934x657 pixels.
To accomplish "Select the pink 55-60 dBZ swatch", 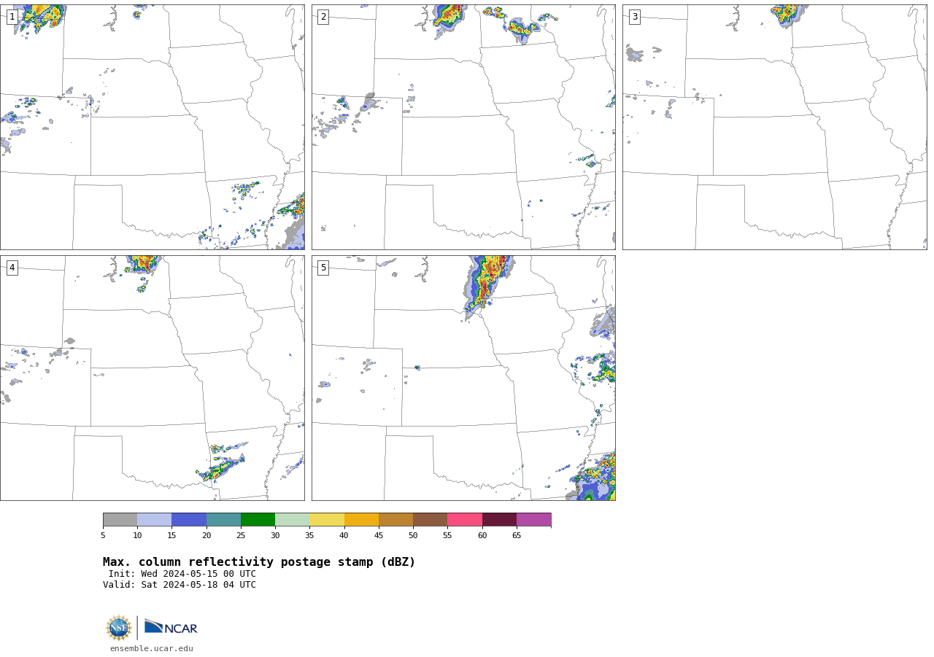I will pos(465,520).
